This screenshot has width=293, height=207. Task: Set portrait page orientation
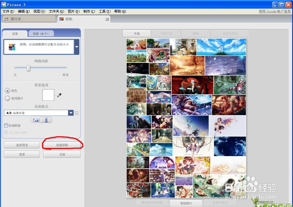tap(46, 120)
